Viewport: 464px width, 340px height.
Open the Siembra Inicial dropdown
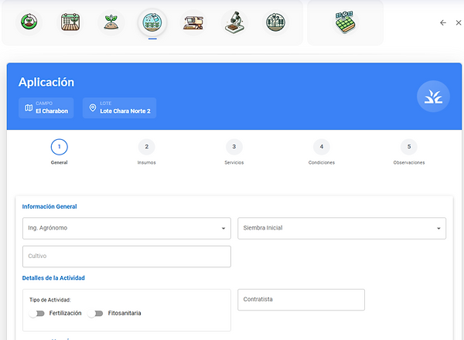(x=342, y=228)
